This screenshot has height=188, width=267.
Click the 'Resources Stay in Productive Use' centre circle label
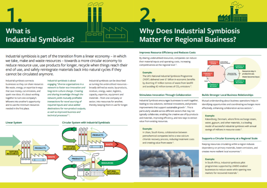[232, 74]
